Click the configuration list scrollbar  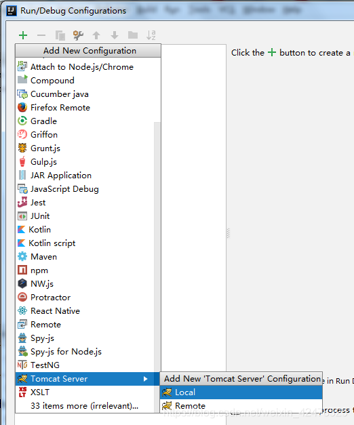[x=157, y=247]
